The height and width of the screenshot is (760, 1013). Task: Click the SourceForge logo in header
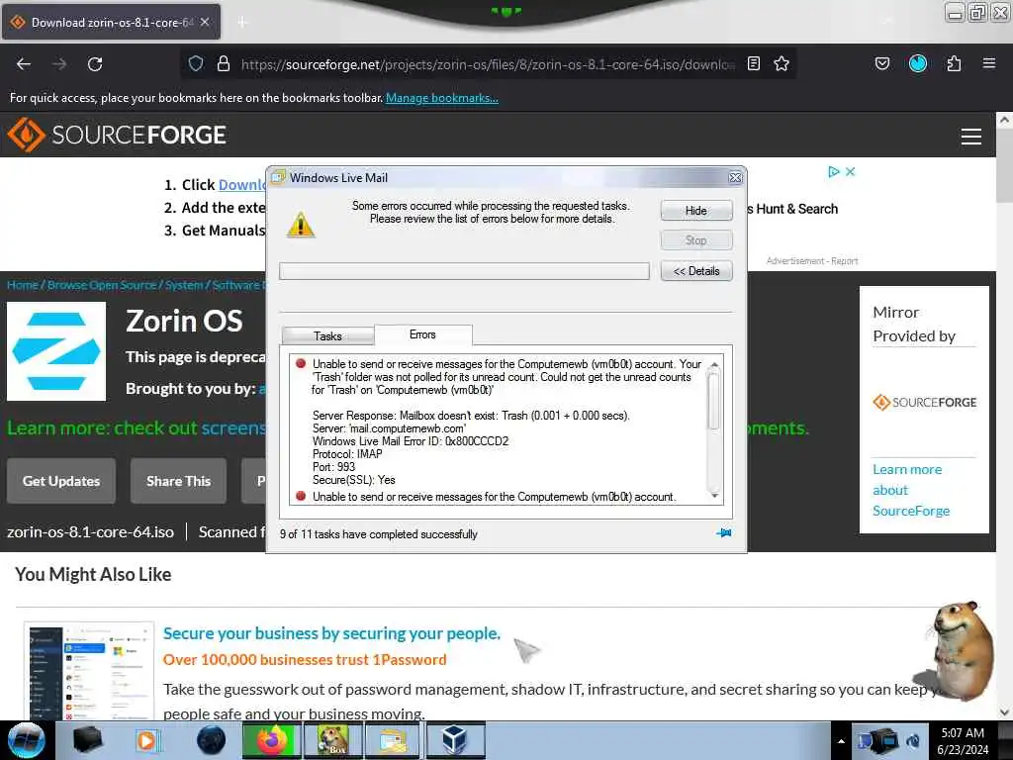tap(117, 135)
